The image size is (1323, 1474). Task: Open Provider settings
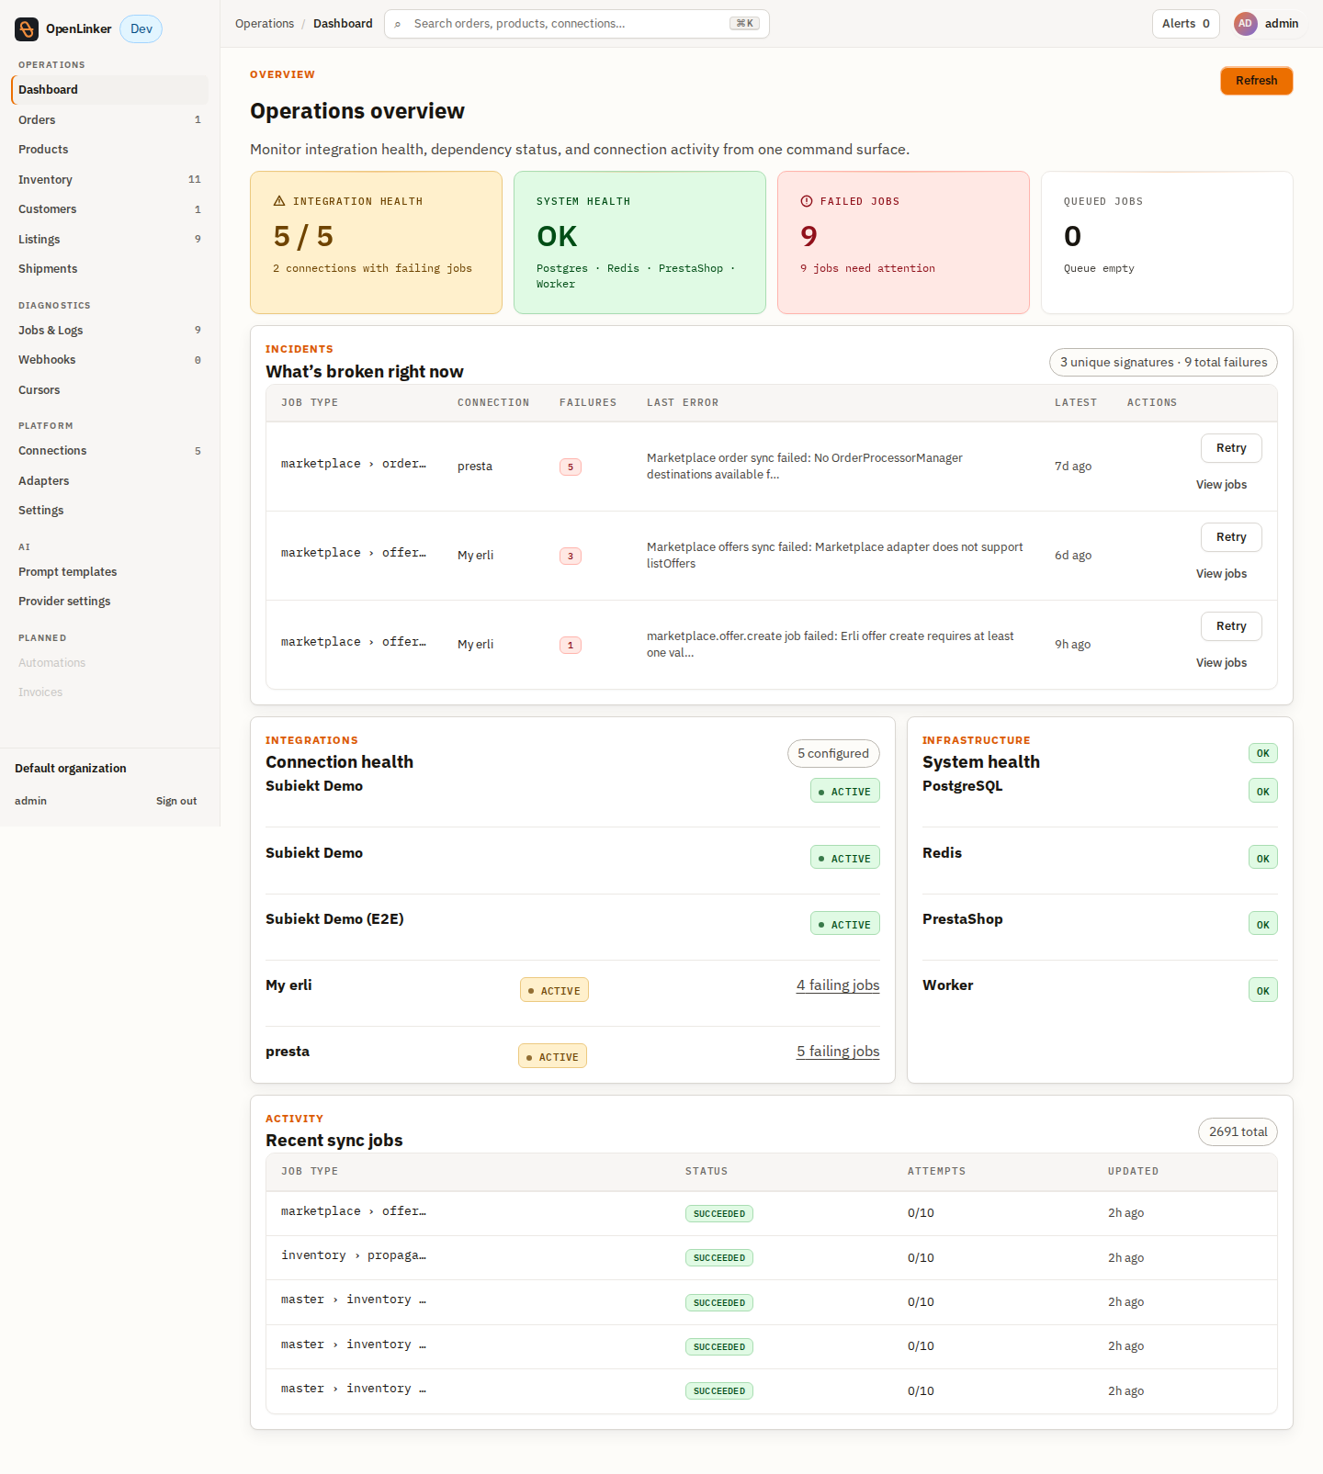[x=110, y=602]
